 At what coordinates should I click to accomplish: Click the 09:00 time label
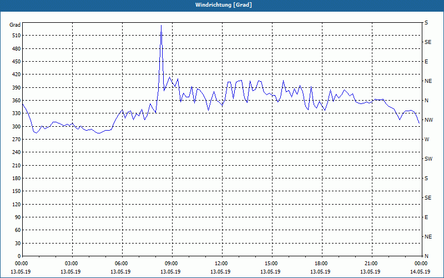pos(171,263)
